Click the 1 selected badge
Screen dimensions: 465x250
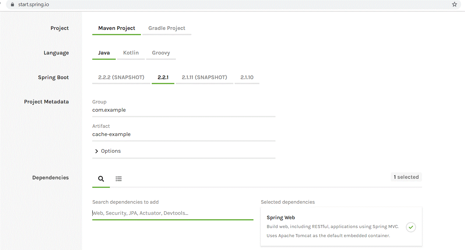point(406,177)
